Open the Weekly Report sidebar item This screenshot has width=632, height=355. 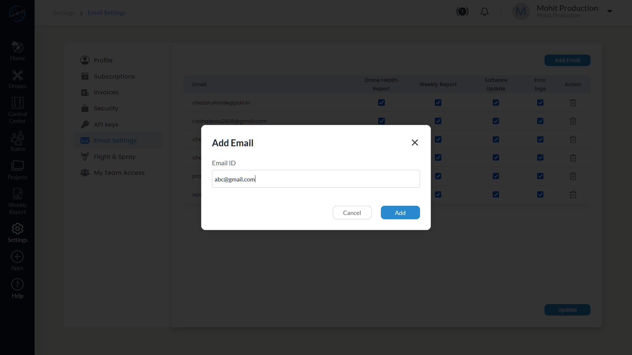(17, 201)
